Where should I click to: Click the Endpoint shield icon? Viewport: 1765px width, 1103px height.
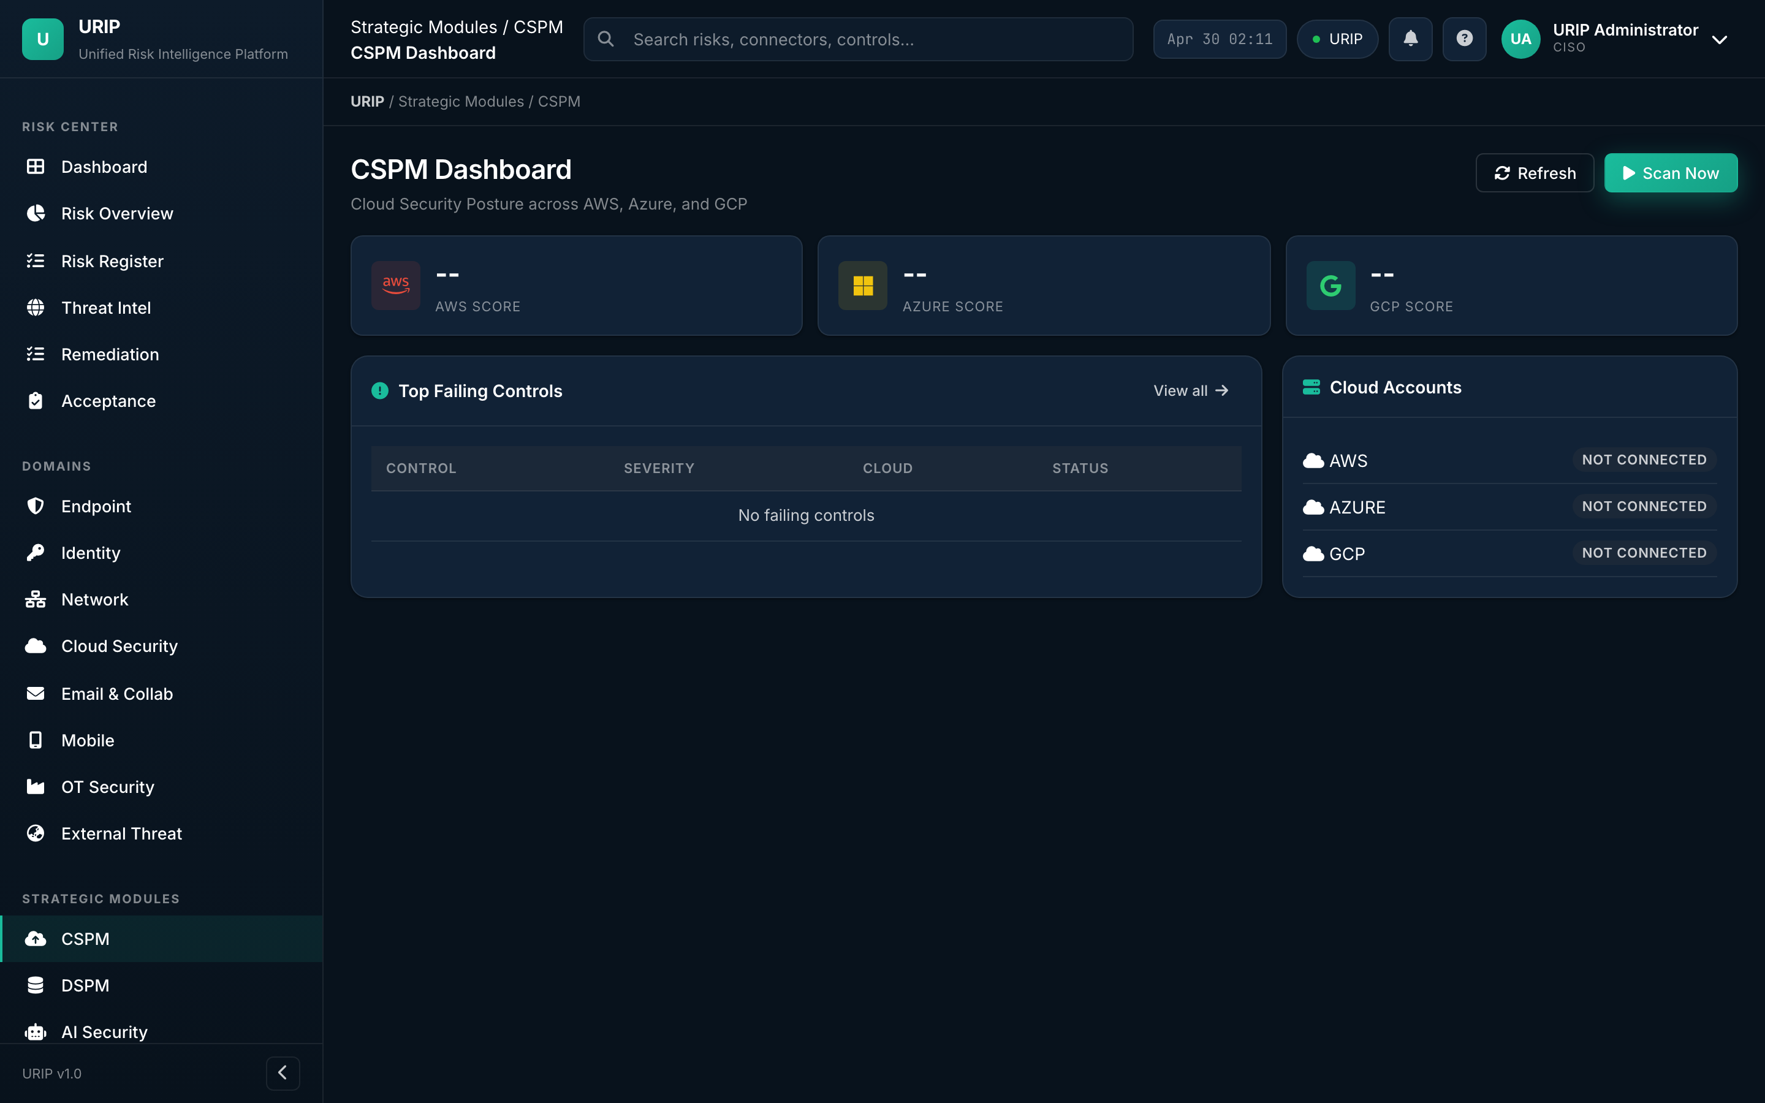click(35, 506)
